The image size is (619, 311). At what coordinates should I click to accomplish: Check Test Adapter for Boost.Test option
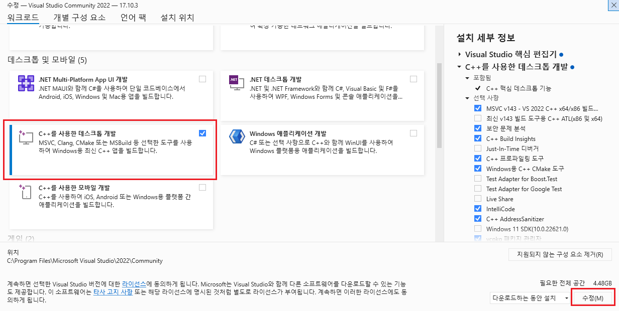click(477, 179)
